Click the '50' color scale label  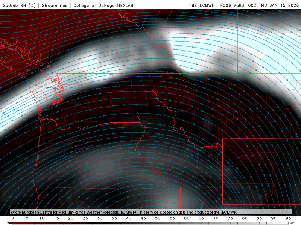tap(158, 218)
